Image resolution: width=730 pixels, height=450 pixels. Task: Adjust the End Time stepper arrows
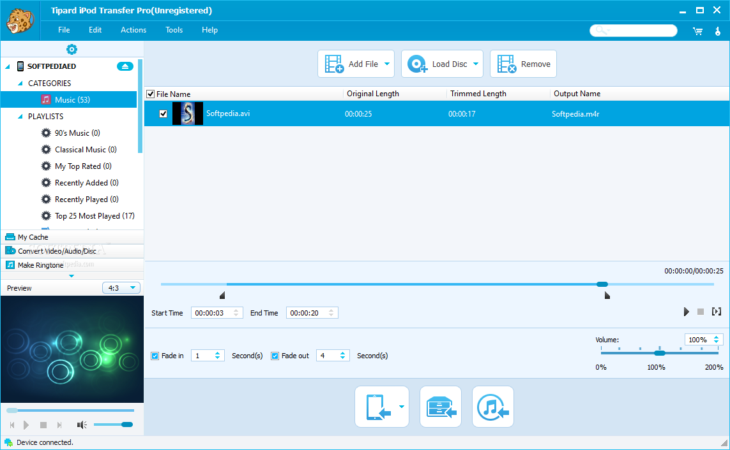tap(331, 313)
